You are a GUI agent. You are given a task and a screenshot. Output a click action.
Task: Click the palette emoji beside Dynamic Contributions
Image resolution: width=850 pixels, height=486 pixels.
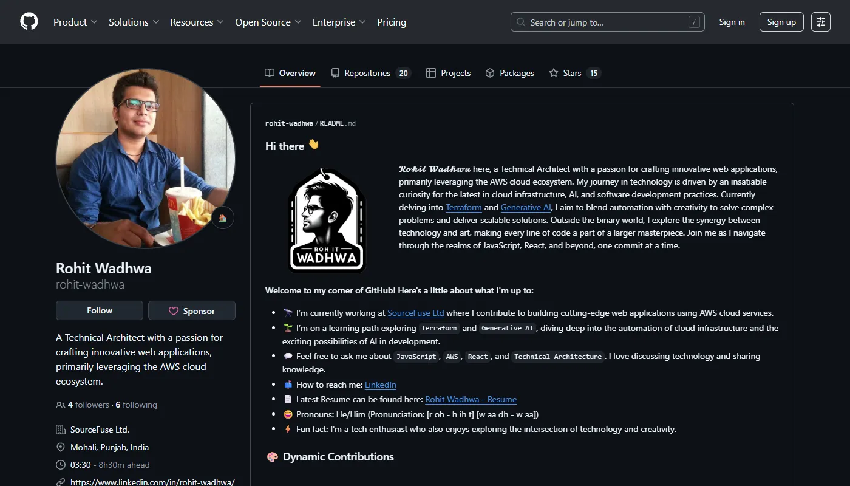tap(272, 457)
